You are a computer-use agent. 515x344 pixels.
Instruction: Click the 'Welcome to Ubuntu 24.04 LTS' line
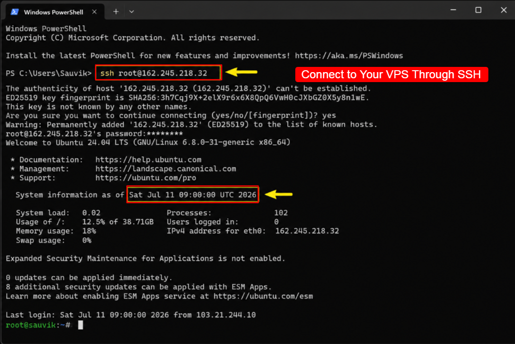(148, 142)
